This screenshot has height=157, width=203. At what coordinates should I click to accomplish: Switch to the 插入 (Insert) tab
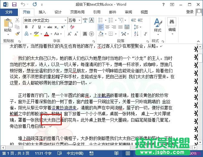(42, 12)
